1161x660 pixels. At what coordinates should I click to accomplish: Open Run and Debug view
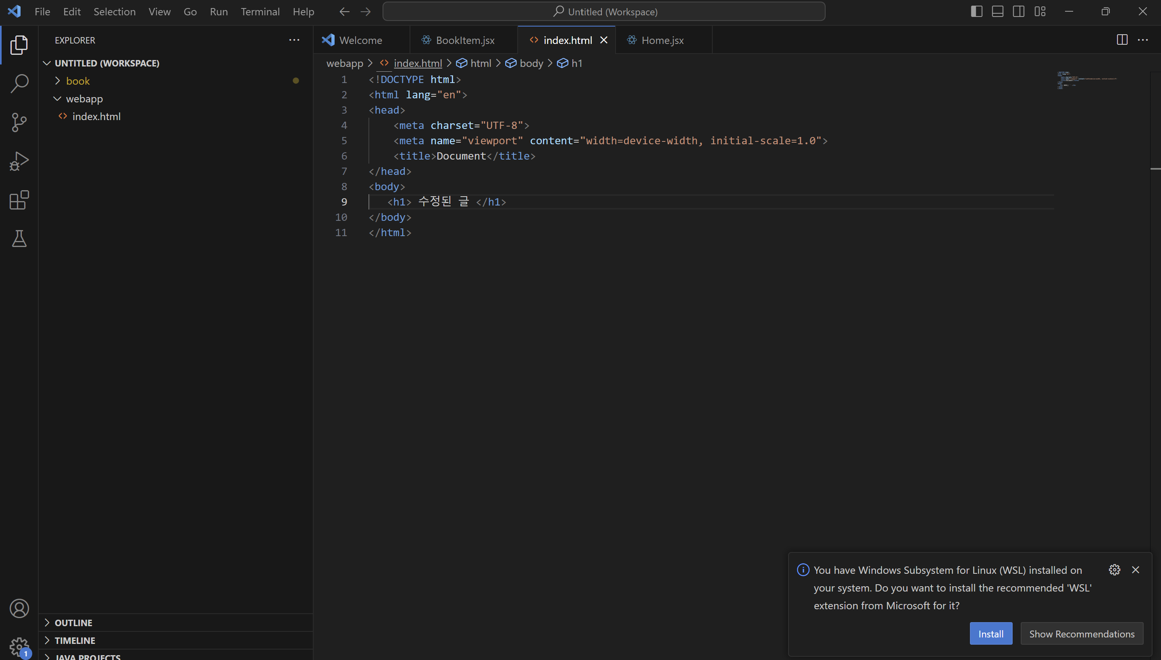(19, 161)
